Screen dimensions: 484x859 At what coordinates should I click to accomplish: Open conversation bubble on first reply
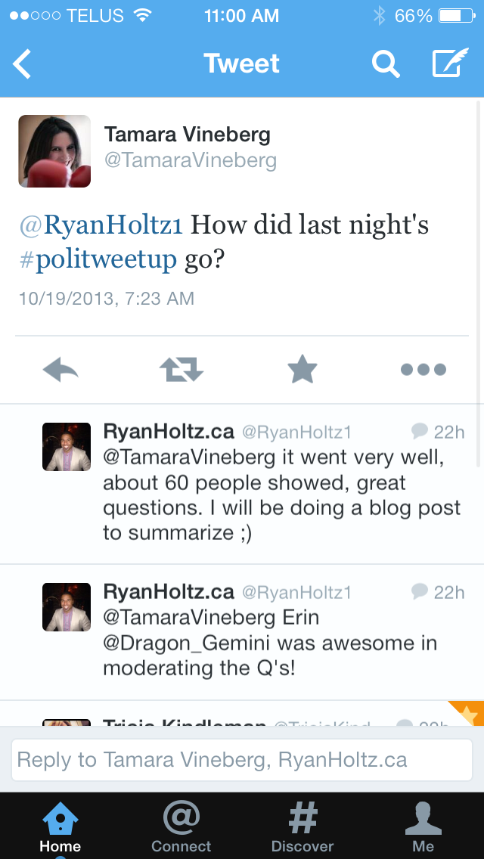[x=420, y=431]
